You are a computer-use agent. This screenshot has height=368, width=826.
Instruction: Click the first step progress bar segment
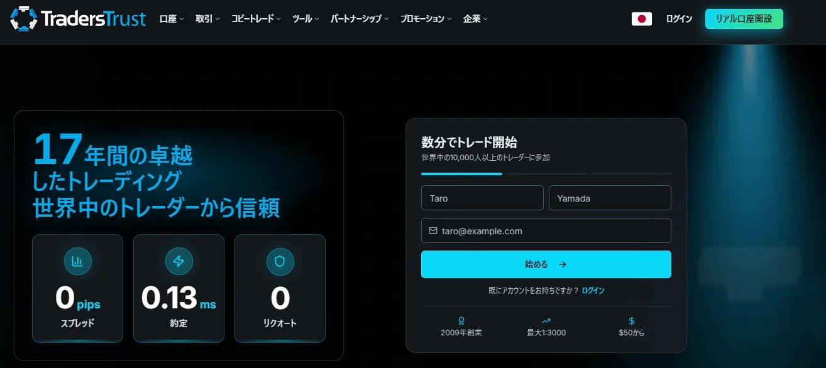click(x=461, y=173)
